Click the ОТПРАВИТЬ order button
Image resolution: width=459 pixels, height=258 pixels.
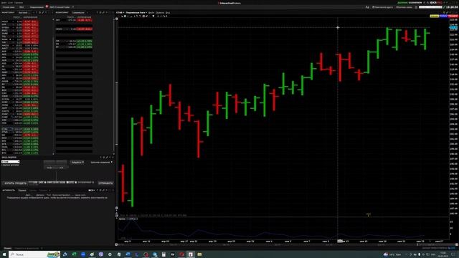pos(105,183)
